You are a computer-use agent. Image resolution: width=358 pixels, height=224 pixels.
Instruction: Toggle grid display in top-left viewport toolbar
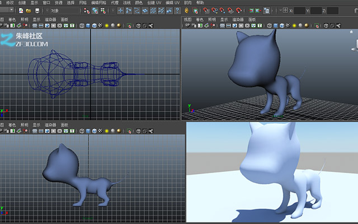click(35, 26)
